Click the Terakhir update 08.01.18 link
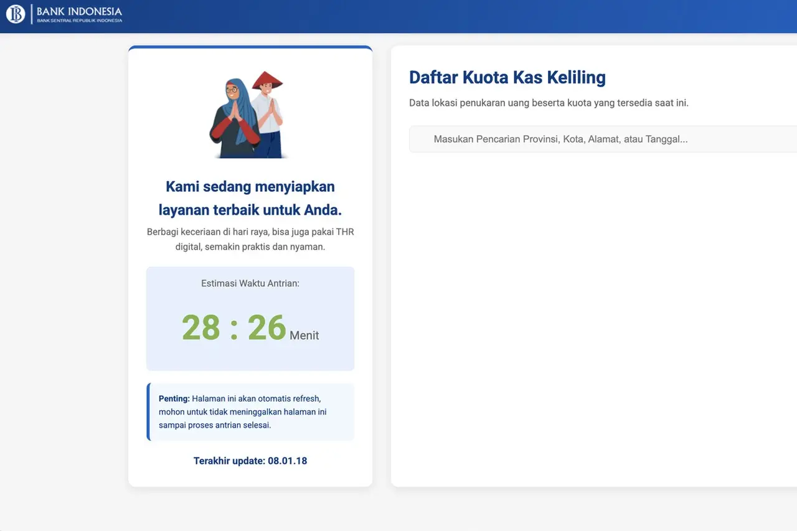 tap(250, 461)
